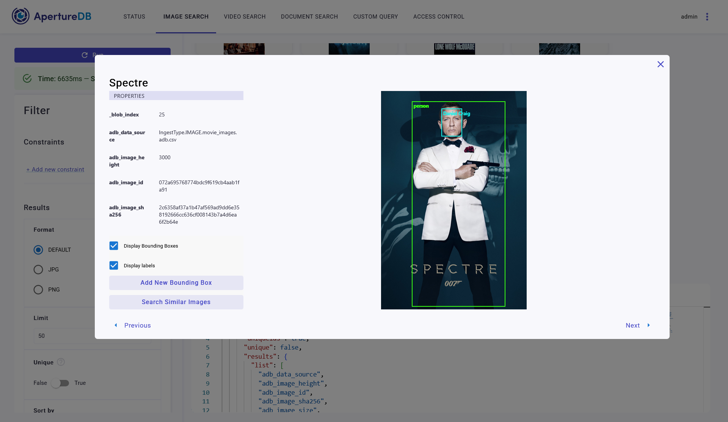Click Add New Bounding Box button

[176, 283]
